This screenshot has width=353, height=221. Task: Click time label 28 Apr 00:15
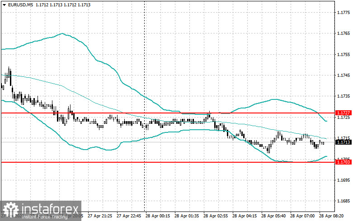158,216
